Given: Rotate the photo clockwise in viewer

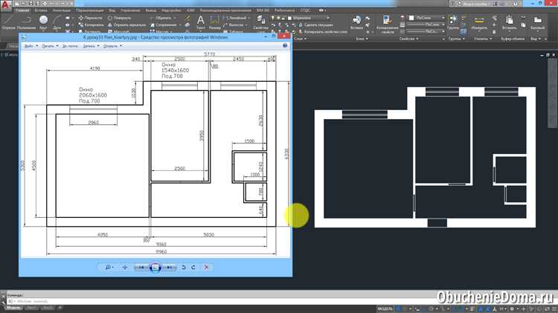Looking at the screenshot, I should pos(193,267).
